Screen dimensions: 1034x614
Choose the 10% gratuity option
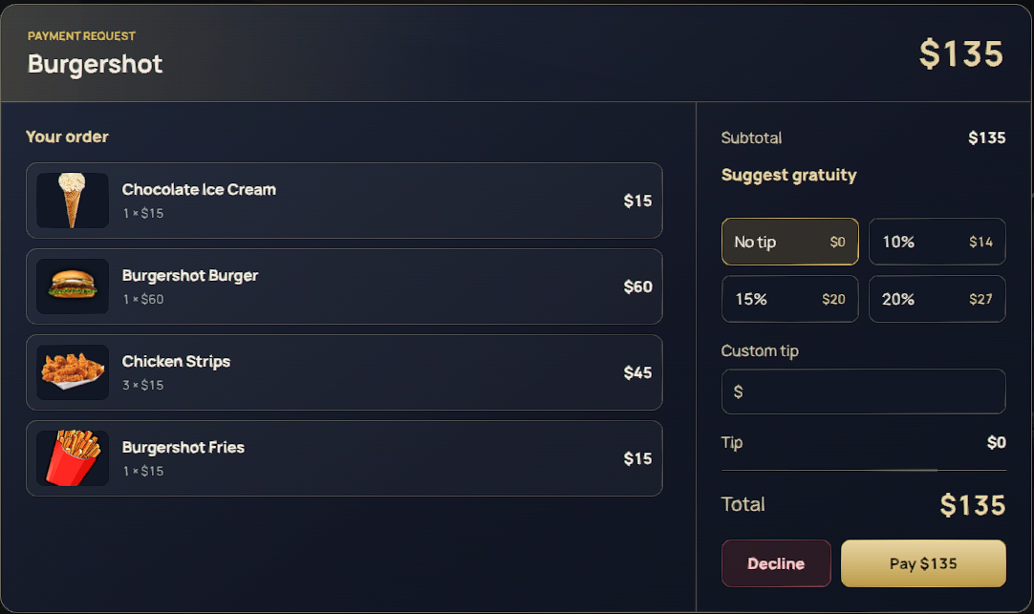pos(937,242)
